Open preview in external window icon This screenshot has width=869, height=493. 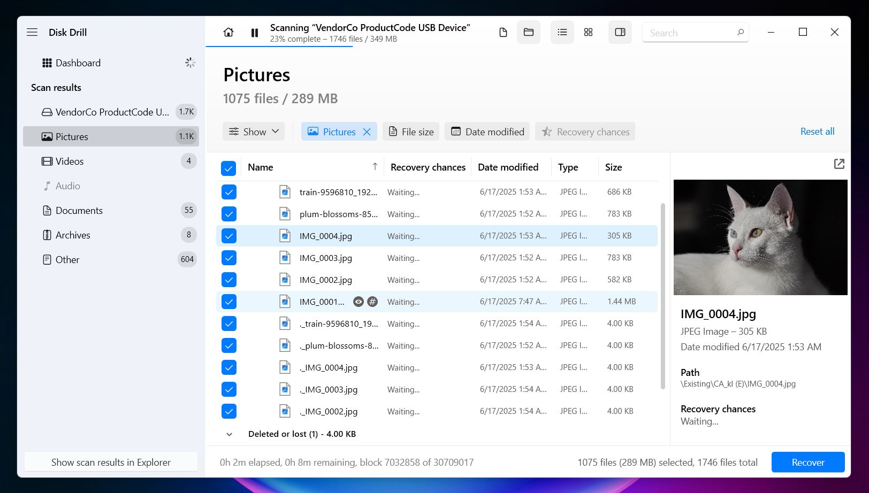click(839, 164)
